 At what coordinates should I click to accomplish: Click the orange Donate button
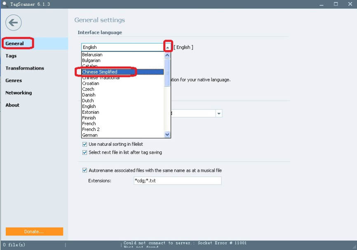click(34, 231)
